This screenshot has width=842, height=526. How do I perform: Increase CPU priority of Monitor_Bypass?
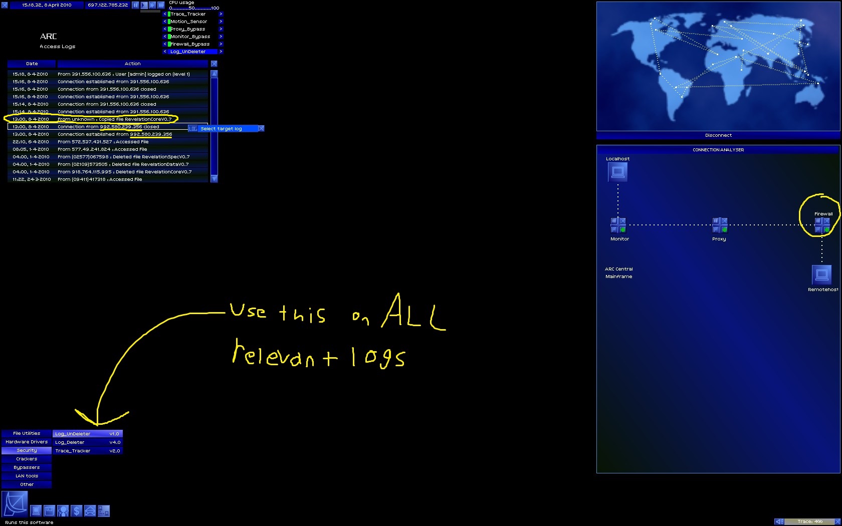221,37
